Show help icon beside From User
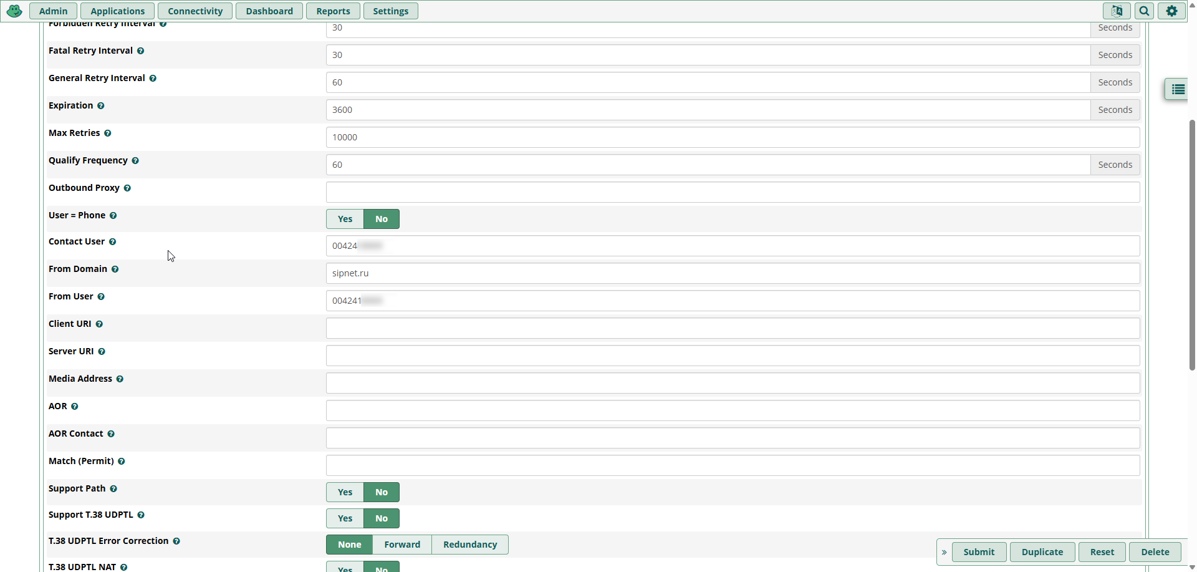Viewport: 1197px width, 572px height. point(101,297)
